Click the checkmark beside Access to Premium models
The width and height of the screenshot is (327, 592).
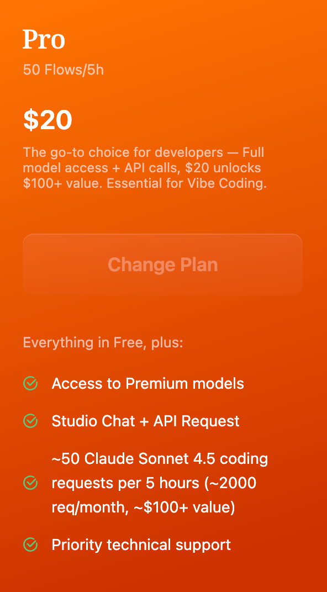[x=31, y=383]
